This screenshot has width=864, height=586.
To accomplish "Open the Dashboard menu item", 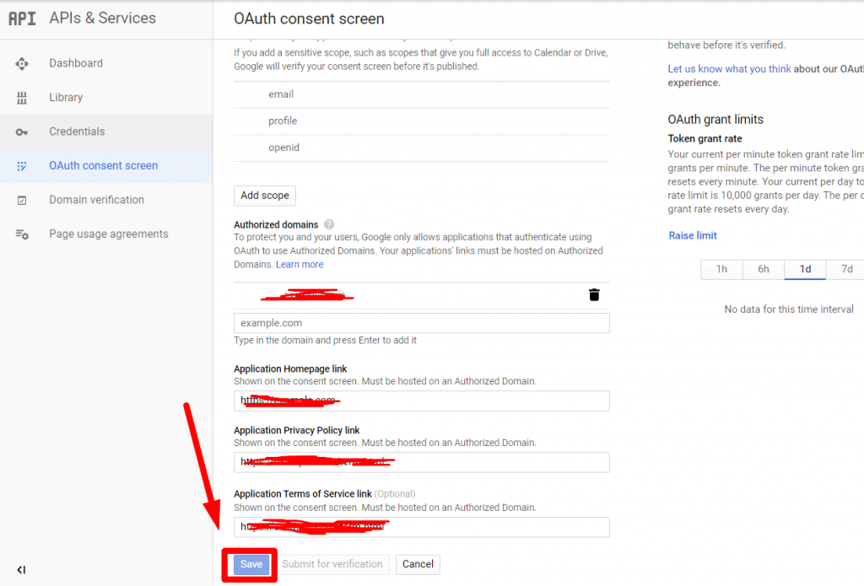I will [106, 63].
